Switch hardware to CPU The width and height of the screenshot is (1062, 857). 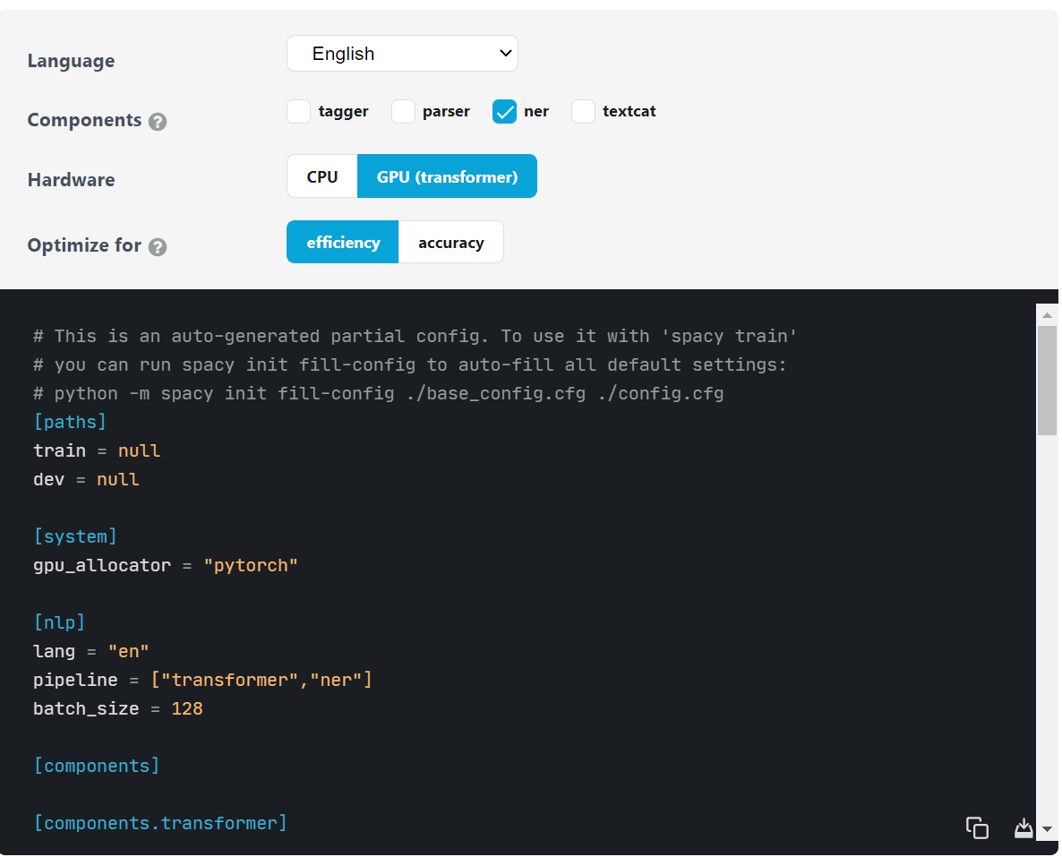(322, 176)
